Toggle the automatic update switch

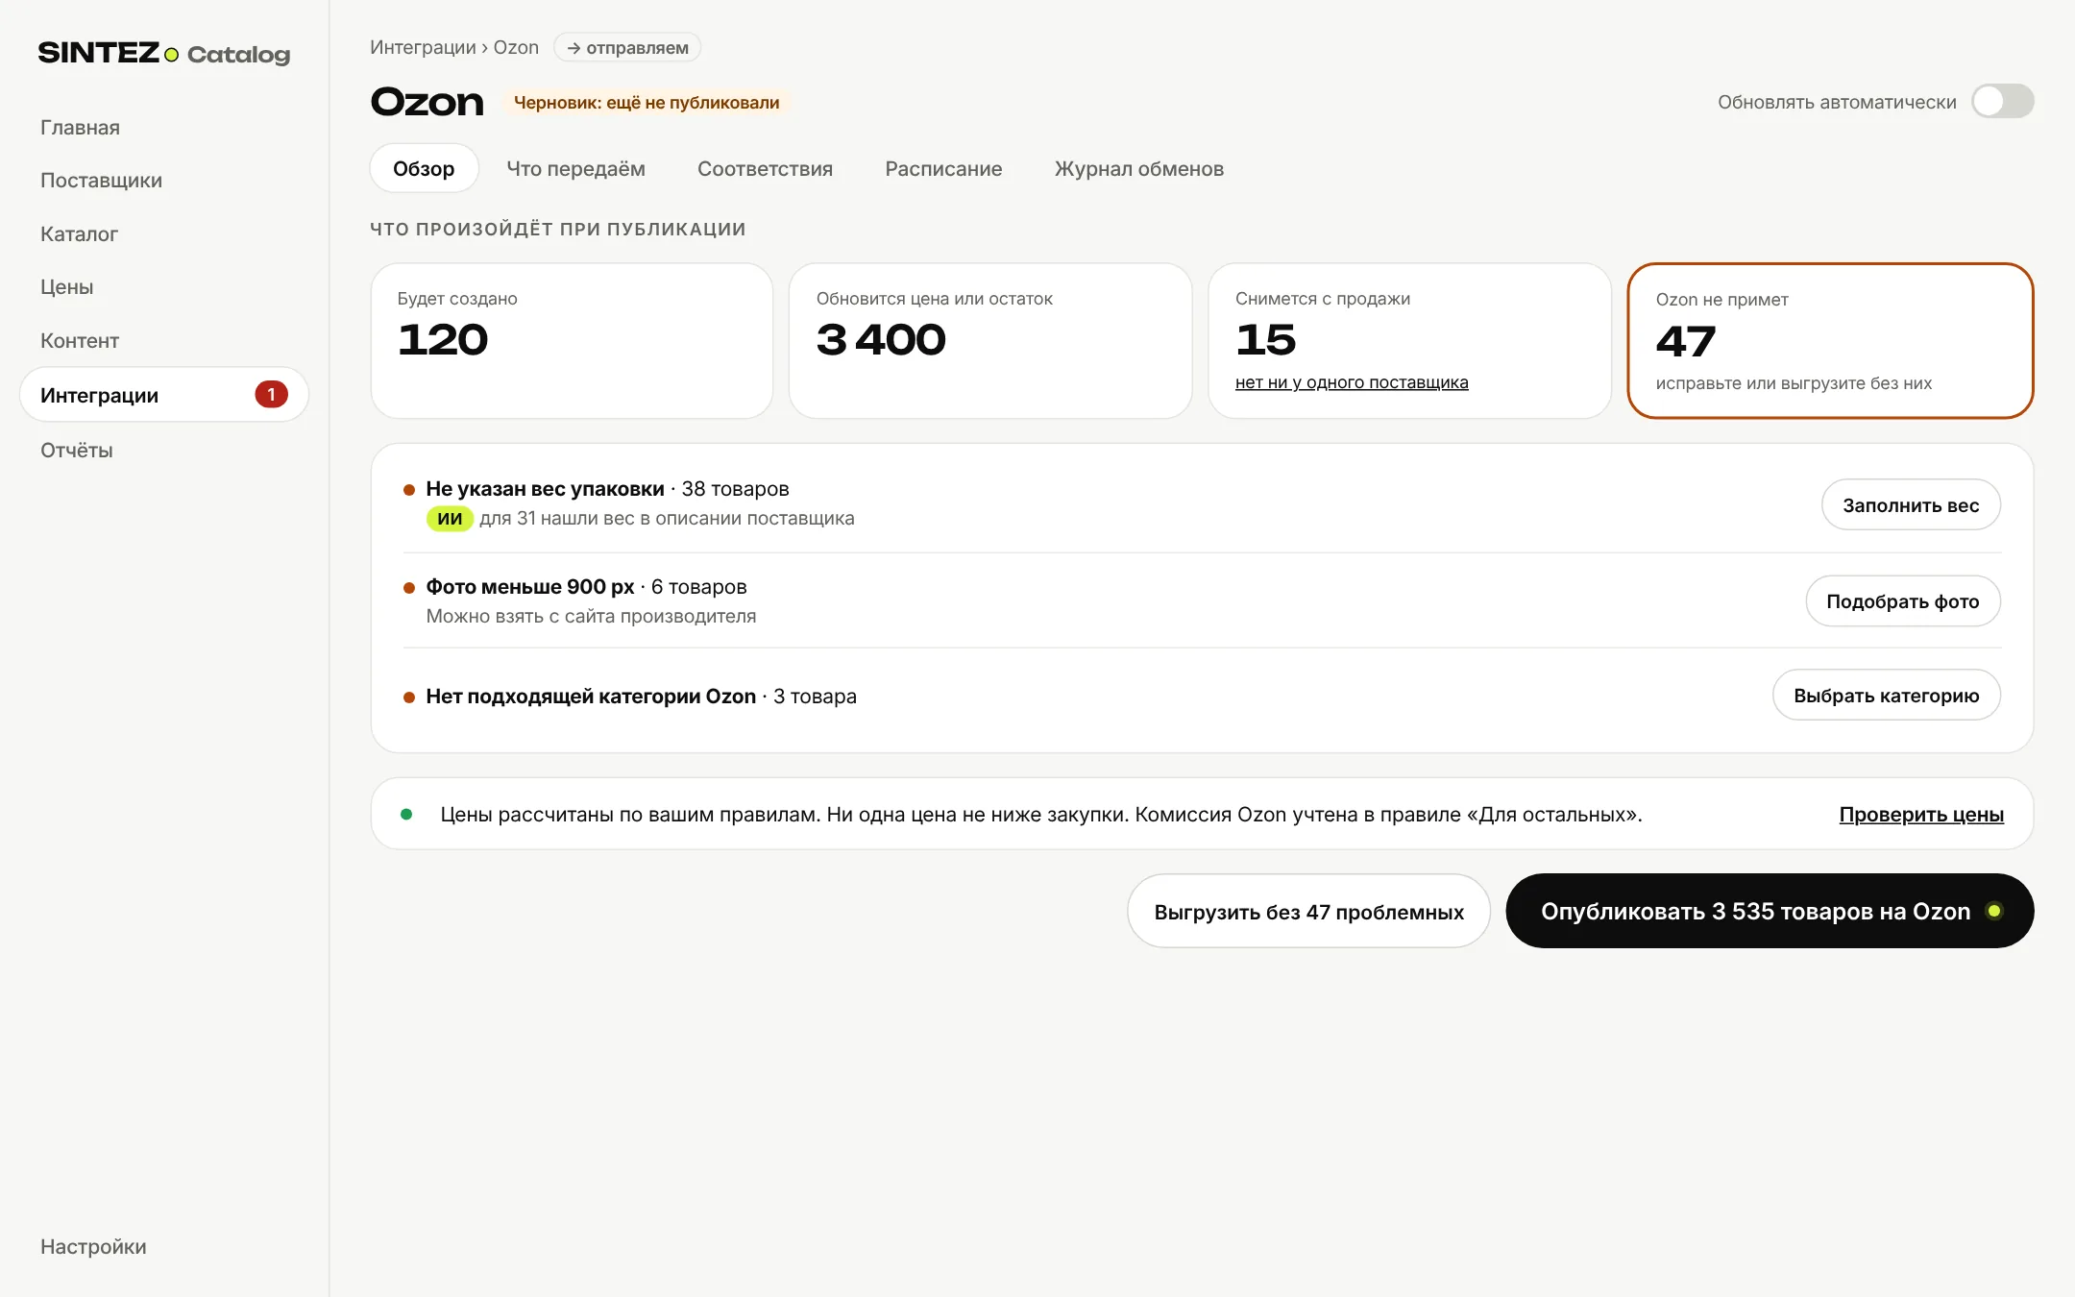[2002, 101]
